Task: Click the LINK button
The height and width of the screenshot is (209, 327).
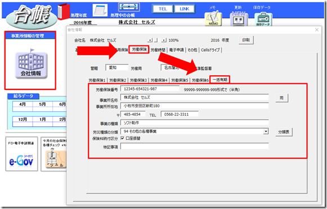Action: 185,9
